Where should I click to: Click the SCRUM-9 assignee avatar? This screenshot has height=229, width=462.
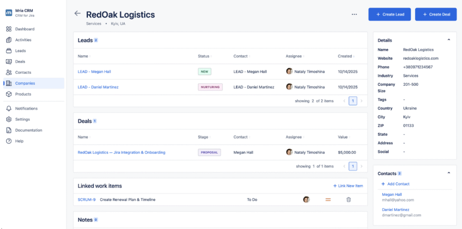click(x=306, y=200)
